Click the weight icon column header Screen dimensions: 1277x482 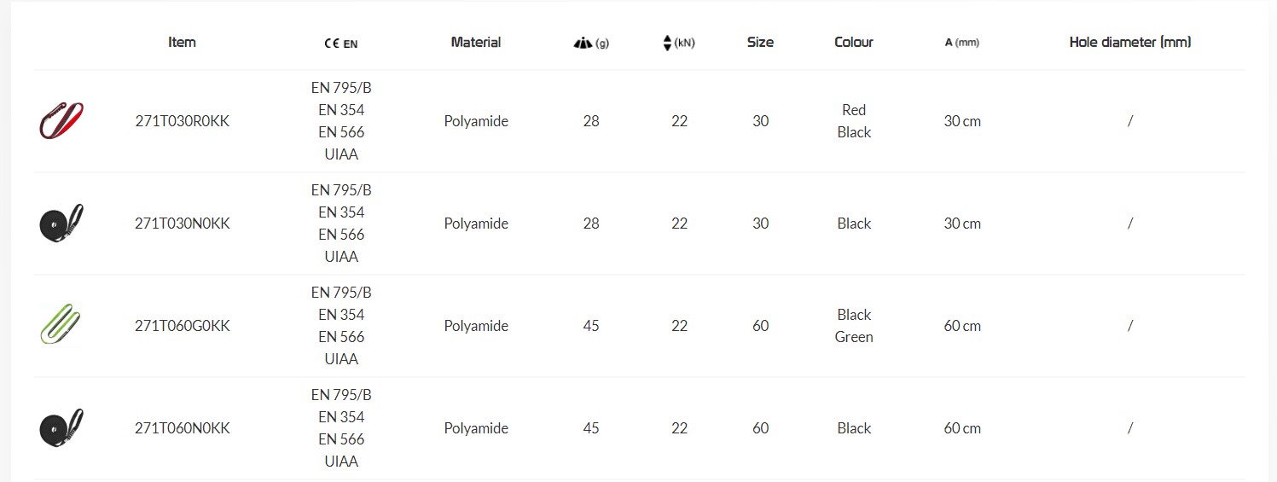click(x=583, y=43)
